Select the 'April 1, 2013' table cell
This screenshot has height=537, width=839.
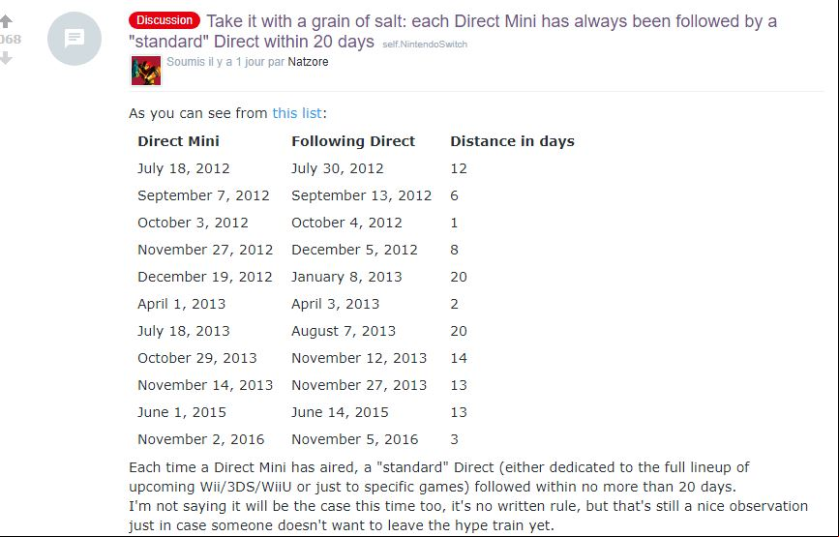181,304
